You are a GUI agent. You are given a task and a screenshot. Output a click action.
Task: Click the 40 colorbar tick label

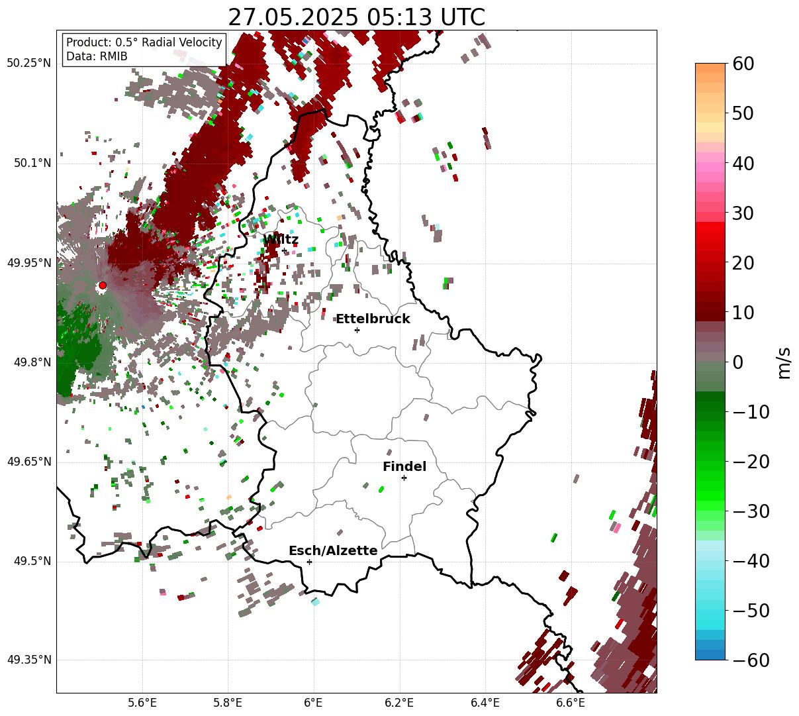coord(745,163)
